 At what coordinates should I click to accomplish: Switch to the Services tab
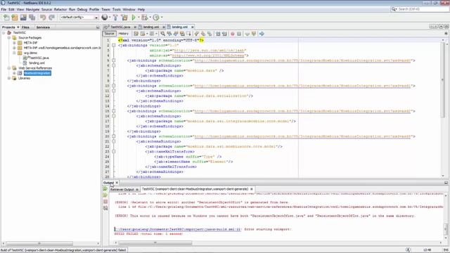click(x=43, y=27)
